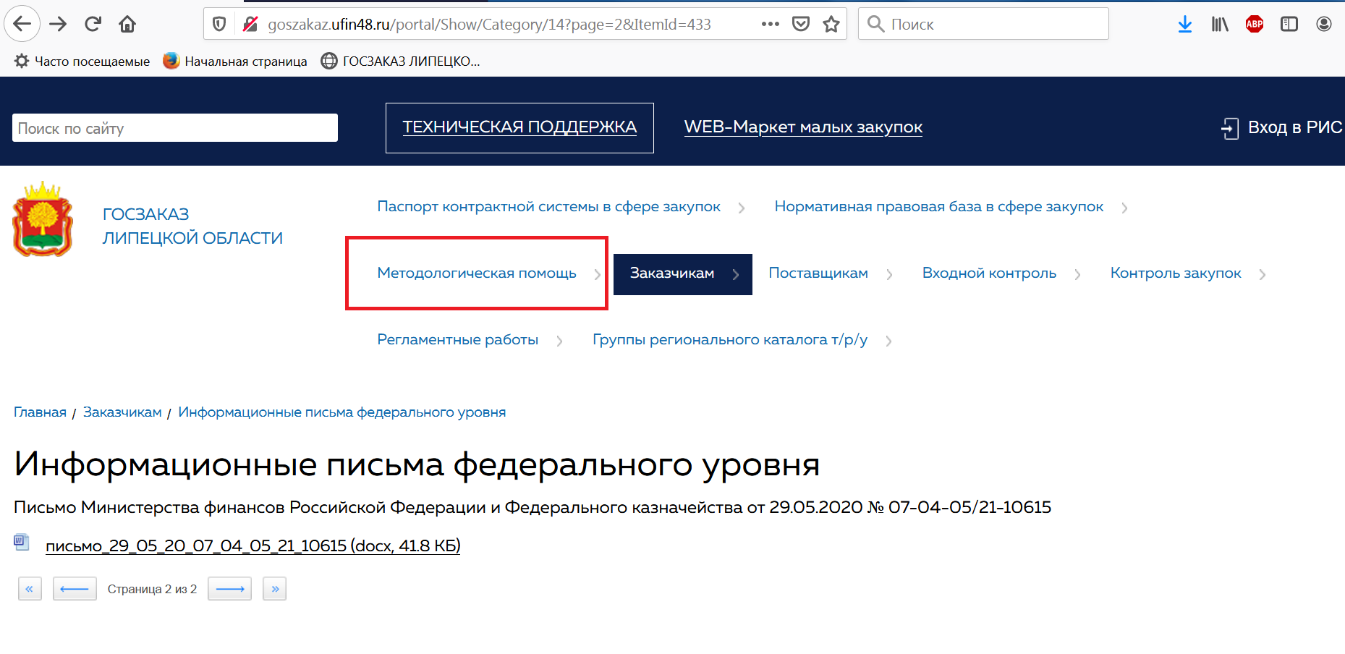Click the browser Back arrow button
Viewport: 1345px width, 654px height.
pyautogui.click(x=22, y=24)
